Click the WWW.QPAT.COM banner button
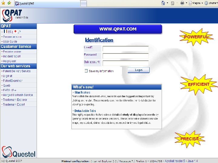 pyautogui.click(x=118, y=29)
